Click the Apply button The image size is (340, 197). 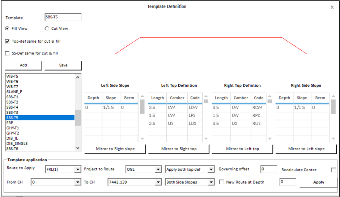tap(318, 182)
